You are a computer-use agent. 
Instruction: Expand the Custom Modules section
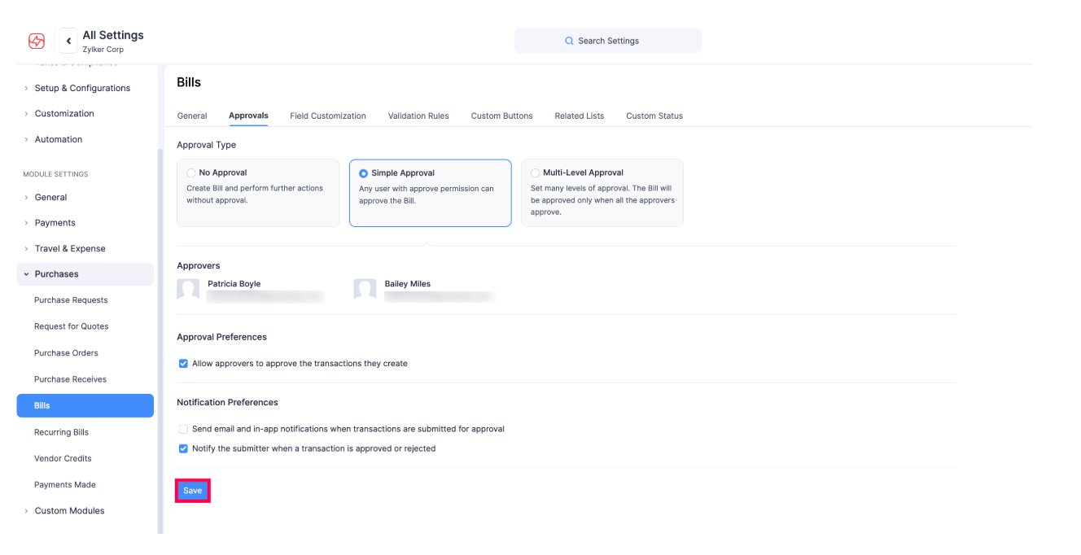[69, 510]
